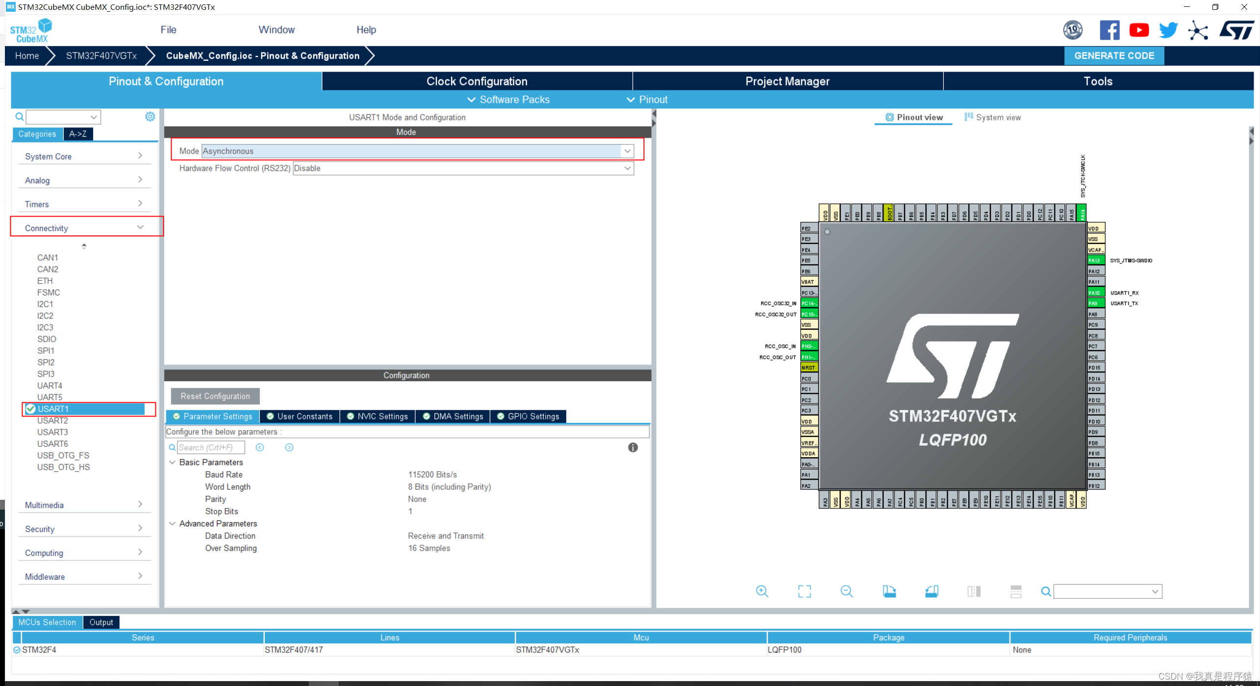Toggle the split view icon in pinout toolbar

(974, 591)
